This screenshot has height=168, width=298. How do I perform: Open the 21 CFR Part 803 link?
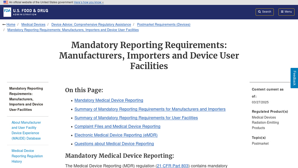pyautogui.click(x=172, y=166)
